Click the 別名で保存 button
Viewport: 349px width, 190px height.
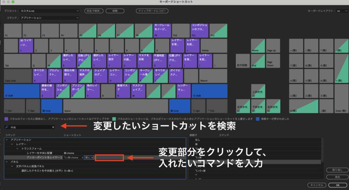click(x=94, y=11)
